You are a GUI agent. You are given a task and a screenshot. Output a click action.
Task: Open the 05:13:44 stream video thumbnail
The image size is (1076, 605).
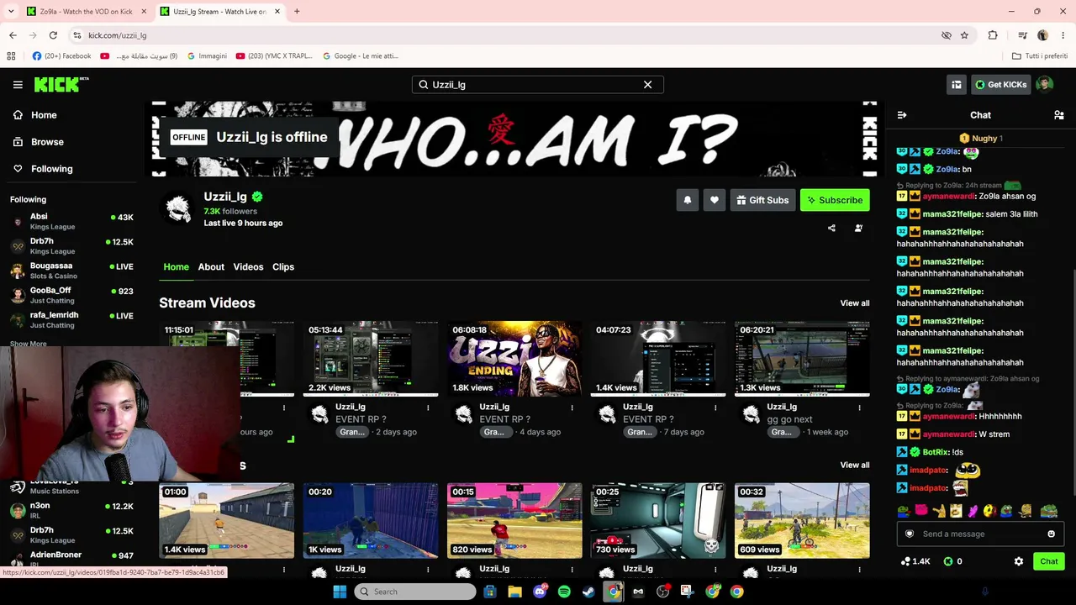(371, 358)
